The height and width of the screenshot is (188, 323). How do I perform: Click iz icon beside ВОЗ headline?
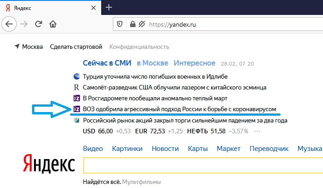pyautogui.click(x=77, y=109)
